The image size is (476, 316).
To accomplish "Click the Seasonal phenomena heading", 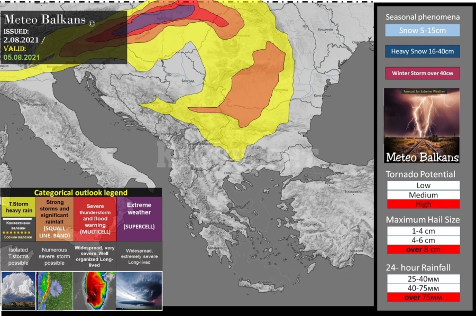I will click(423, 17).
